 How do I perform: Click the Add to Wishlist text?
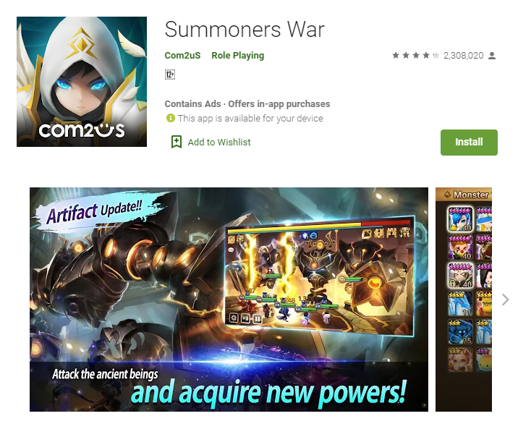click(219, 143)
